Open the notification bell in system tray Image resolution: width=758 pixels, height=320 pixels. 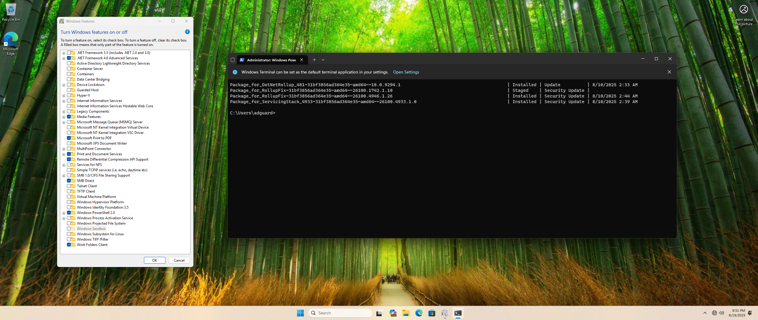750,313
